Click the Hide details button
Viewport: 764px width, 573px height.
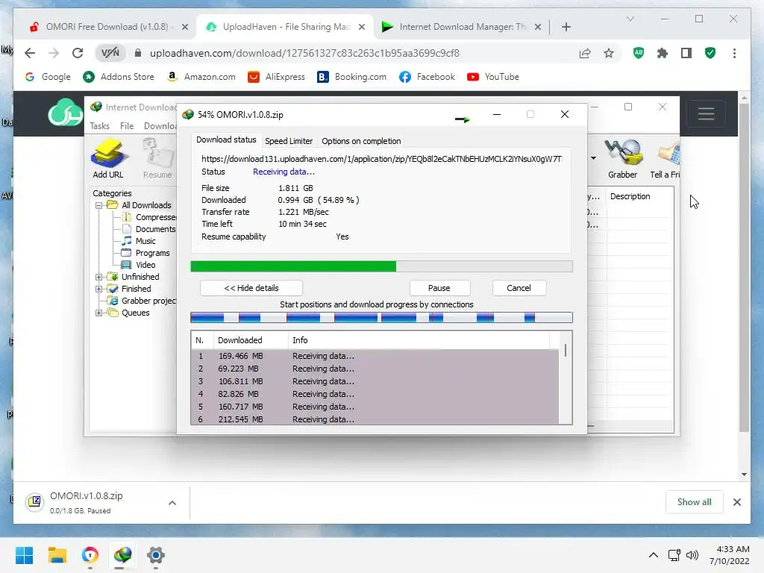[x=251, y=288]
